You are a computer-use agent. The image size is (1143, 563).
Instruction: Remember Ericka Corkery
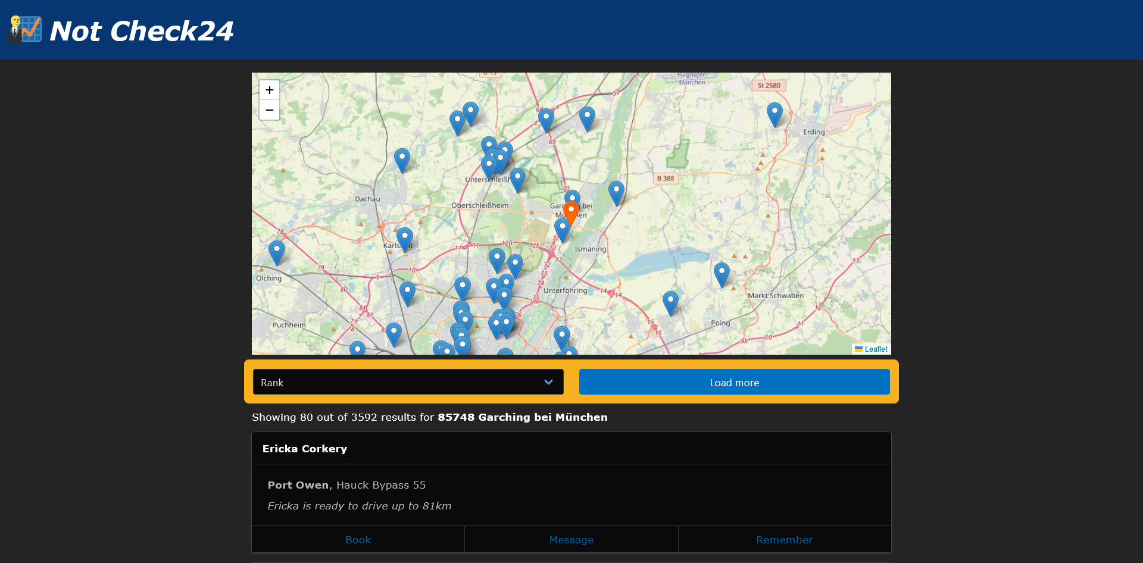pyautogui.click(x=785, y=540)
